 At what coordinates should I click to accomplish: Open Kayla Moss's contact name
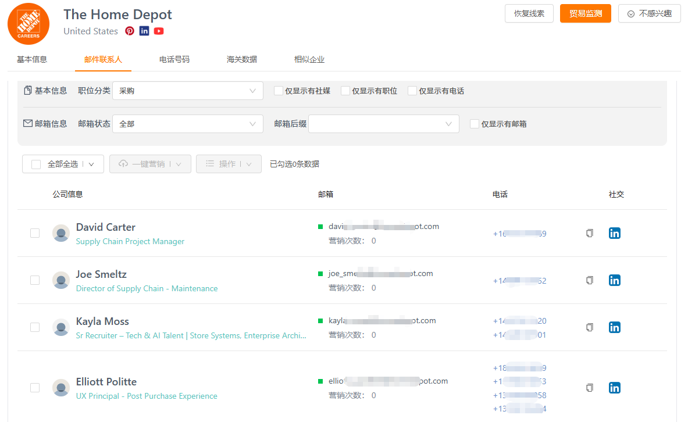102,321
